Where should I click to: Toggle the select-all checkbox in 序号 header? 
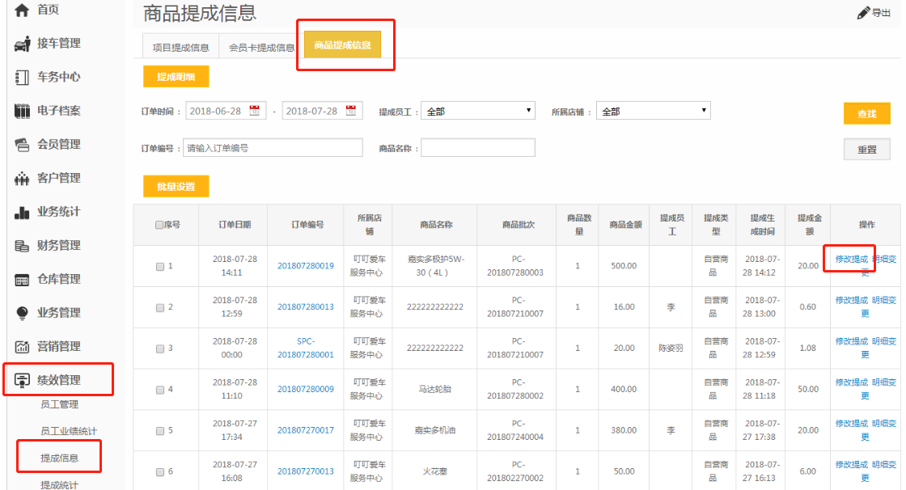tap(159, 225)
